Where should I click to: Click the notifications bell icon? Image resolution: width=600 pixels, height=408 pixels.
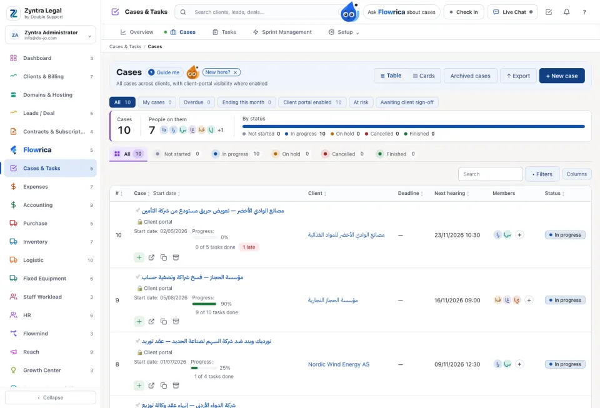coord(566,12)
